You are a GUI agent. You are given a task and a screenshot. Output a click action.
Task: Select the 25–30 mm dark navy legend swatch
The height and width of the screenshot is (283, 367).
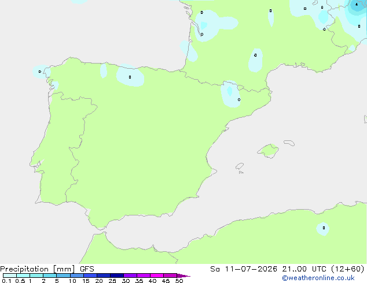click(117, 275)
